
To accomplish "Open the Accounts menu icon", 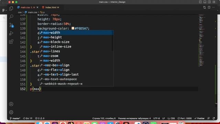I will click(11, 104).
